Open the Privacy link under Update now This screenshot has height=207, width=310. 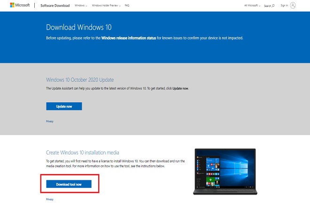[x=50, y=121]
